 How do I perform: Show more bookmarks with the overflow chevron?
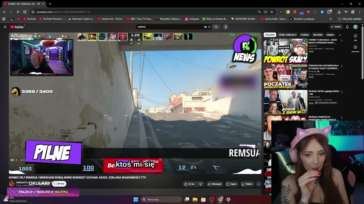[330, 19]
